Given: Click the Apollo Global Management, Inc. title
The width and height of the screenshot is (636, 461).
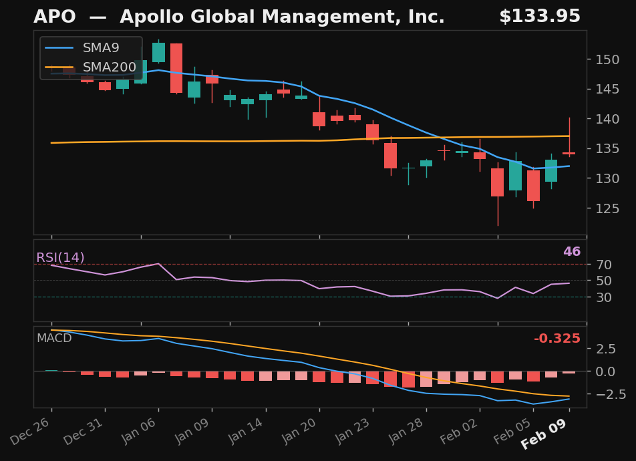Looking at the screenshot, I should pyautogui.click(x=283, y=17).
